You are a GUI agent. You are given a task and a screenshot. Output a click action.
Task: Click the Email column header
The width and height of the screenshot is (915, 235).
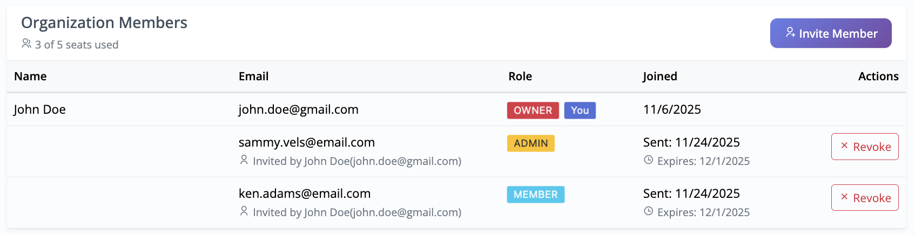click(x=253, y=77)
